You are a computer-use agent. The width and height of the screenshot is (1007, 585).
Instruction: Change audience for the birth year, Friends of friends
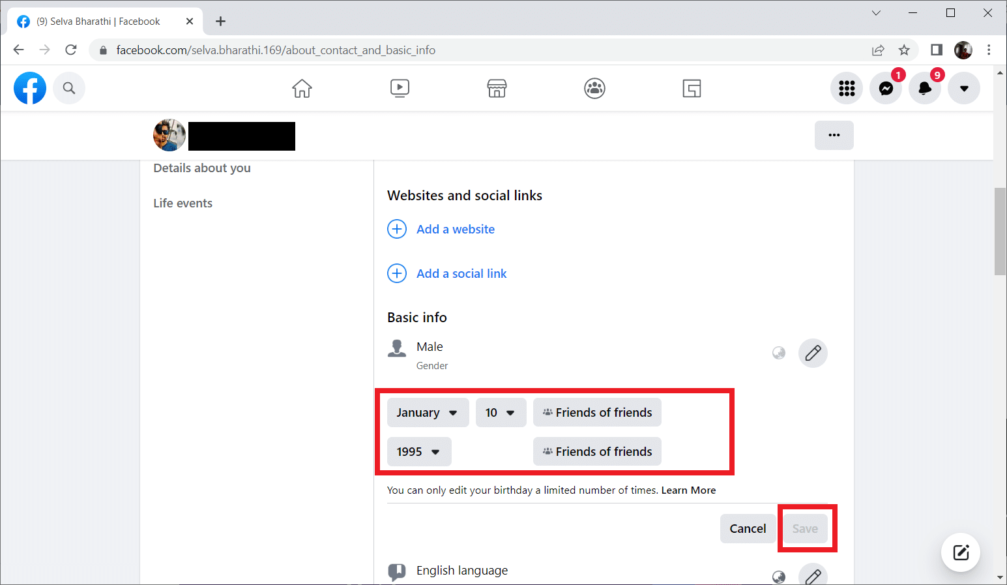click(x=597, y=452)
